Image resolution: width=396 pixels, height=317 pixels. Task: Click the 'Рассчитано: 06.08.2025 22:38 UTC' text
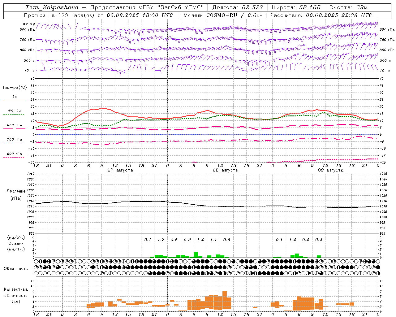coord(321,15)
